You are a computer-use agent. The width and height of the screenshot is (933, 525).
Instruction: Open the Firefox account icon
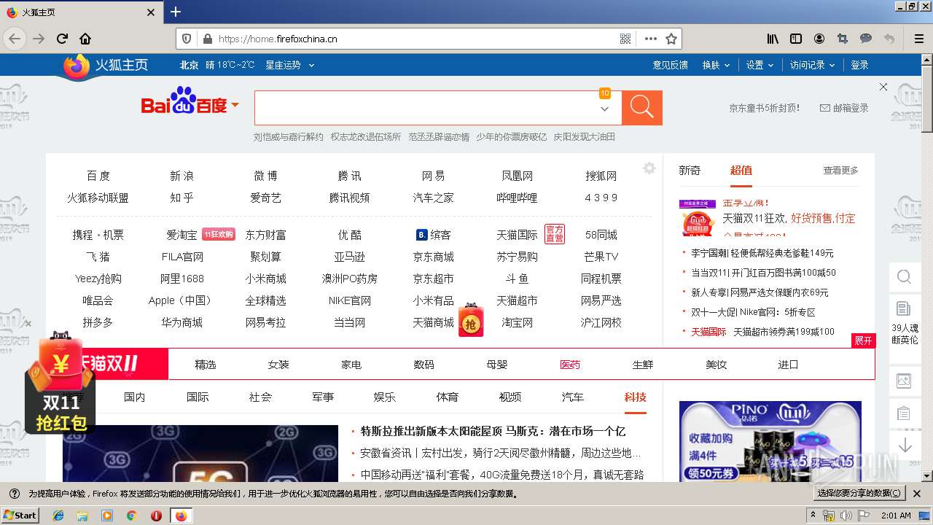pyautogui.click(x=819, y=39)
